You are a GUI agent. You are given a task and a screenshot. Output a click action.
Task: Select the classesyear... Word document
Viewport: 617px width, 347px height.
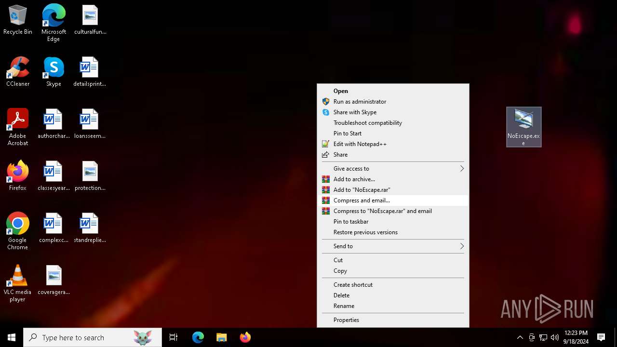click(x=54, y=176)
